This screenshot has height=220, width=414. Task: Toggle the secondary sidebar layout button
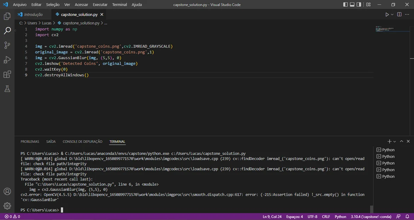point(359,5)
